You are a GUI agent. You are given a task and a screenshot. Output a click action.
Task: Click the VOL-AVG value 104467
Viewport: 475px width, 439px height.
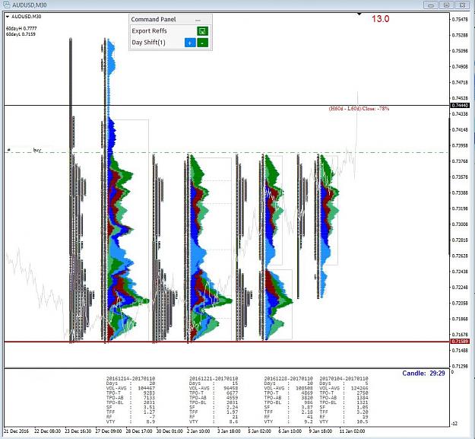[x=147, y=388]
